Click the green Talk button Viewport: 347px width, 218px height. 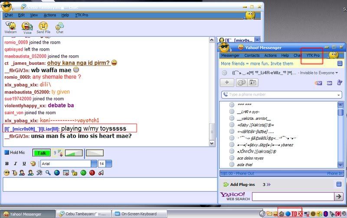42,153
